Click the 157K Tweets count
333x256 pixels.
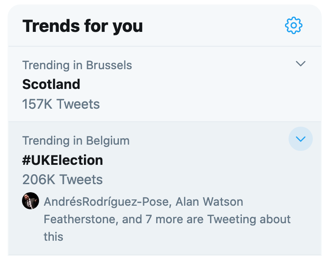[61, 104]
